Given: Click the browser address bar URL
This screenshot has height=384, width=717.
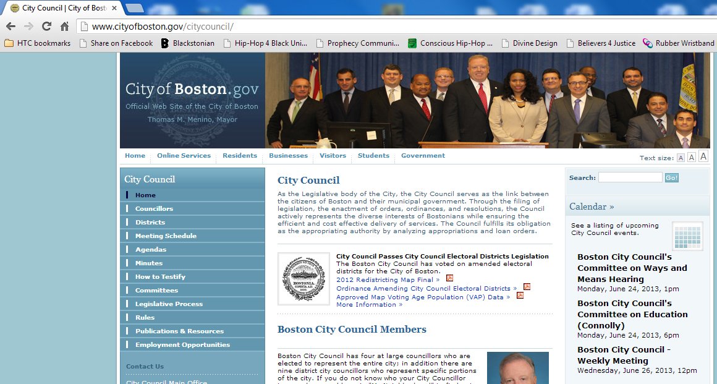Looking at the screenshot, I should [163, 27].
